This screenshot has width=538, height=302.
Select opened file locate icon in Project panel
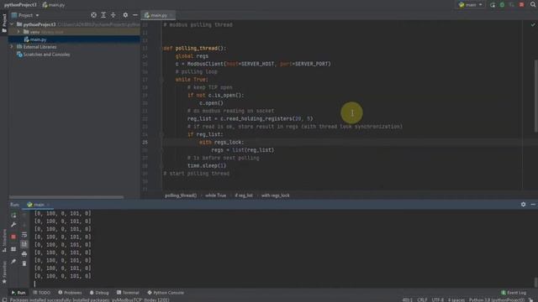tap(93, 15)
